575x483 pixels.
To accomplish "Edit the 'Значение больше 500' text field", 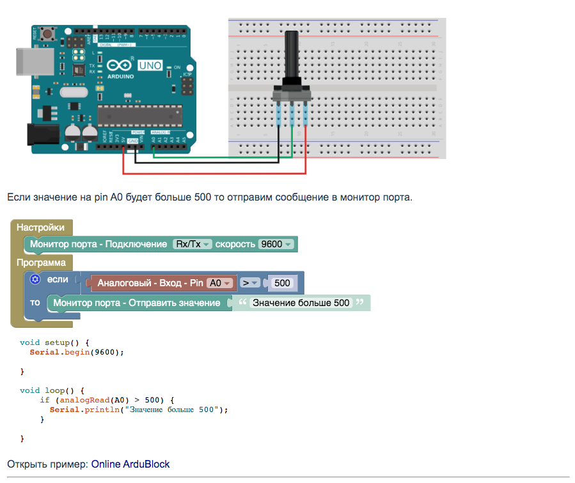I will coord(301,303).
